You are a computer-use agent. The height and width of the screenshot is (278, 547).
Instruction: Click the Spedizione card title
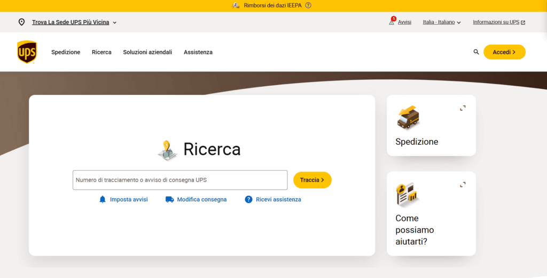coord(417,142)
